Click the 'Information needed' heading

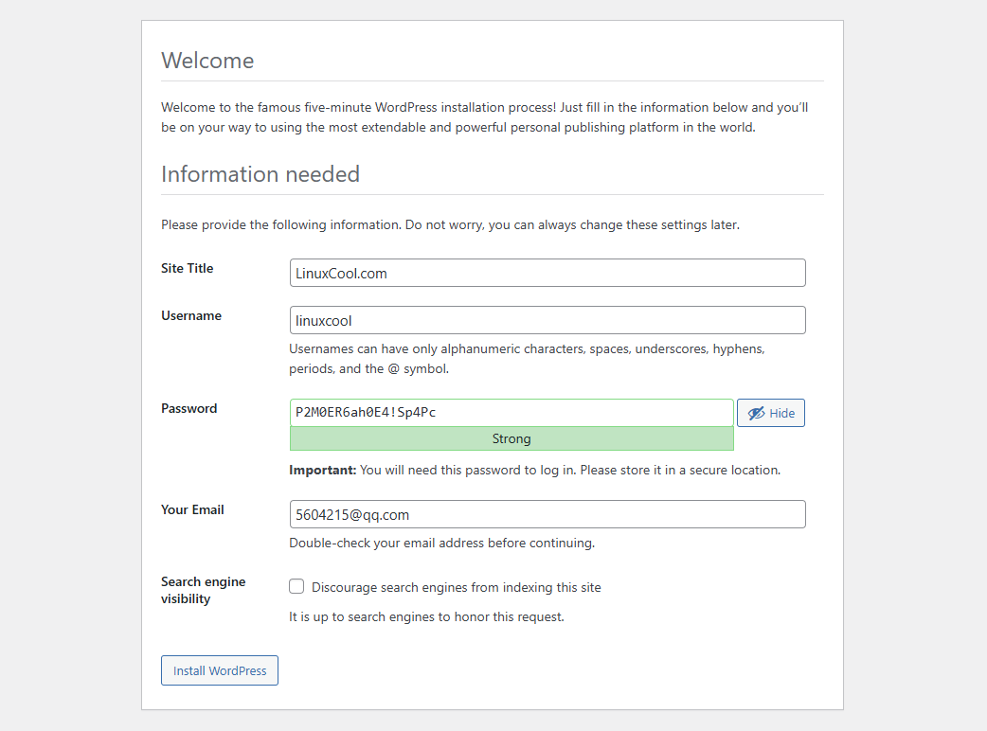point(260,174)
